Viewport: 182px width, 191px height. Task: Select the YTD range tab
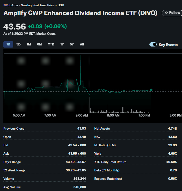point(51,44)
